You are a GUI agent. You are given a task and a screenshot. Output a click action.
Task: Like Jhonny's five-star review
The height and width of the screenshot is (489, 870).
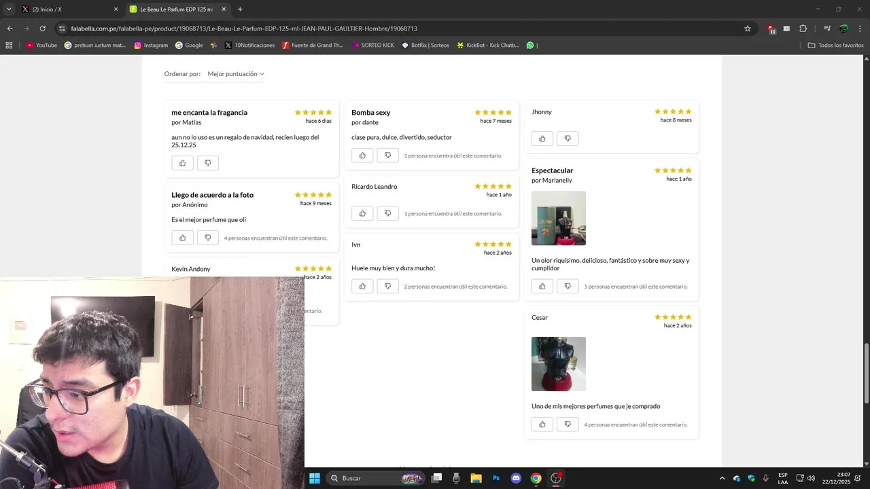pyautogui.click(x=542, y=139)
